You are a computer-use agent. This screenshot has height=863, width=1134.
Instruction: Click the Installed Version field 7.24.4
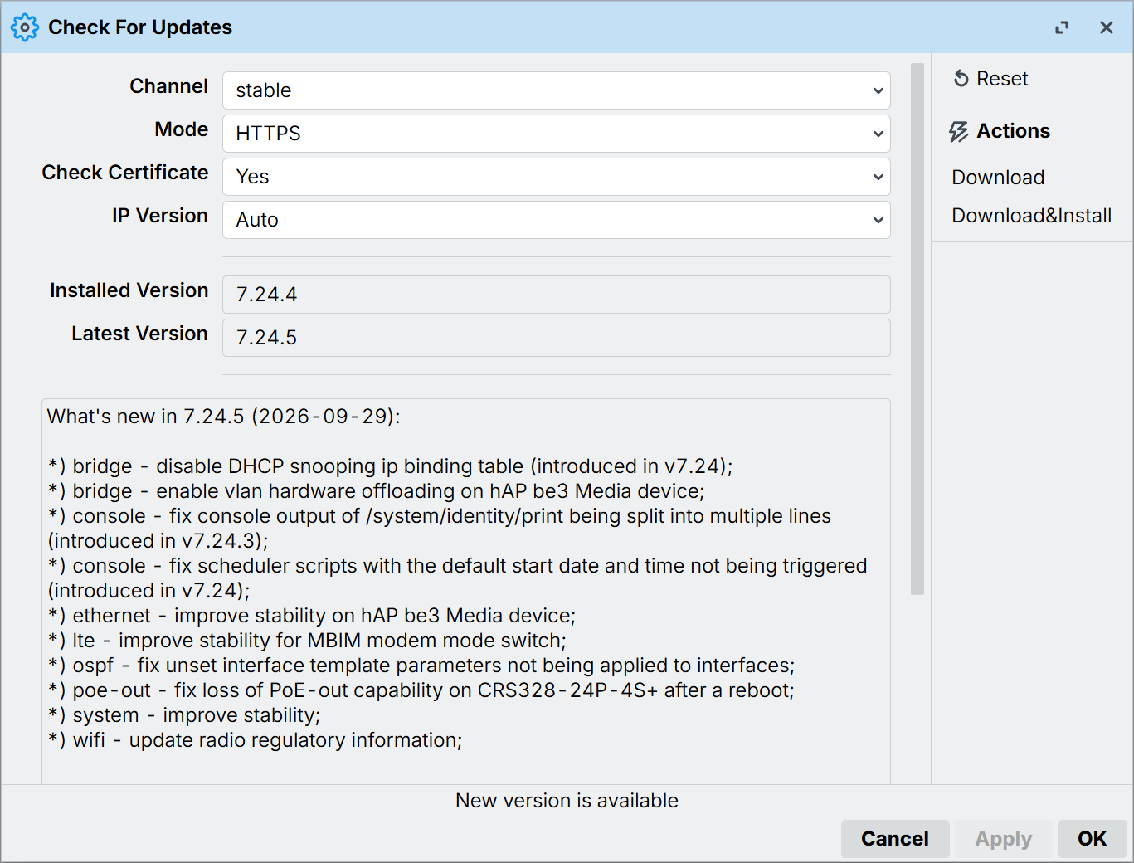coord(557,295)
